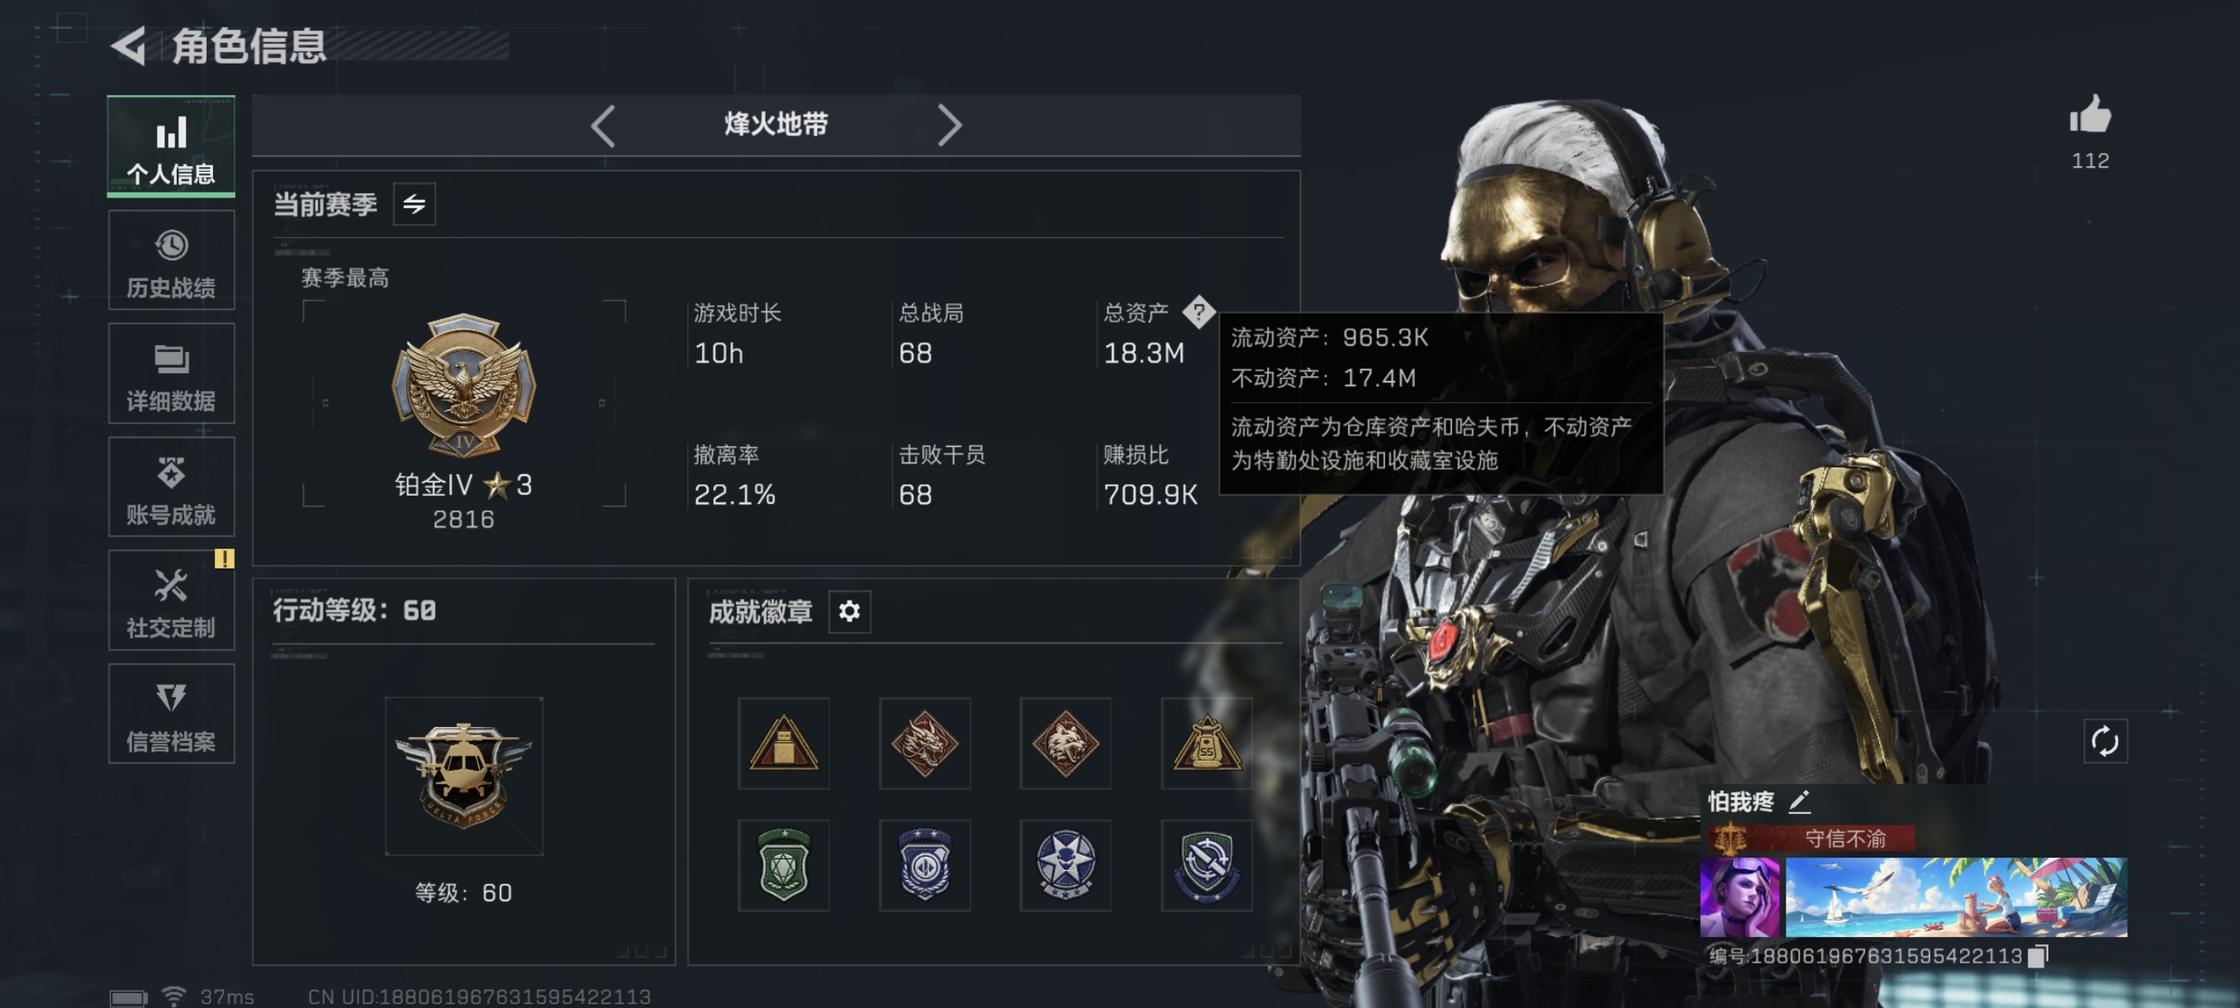
Task: Rotate character with the refresh icon
Action: [x=2105, y=741]
